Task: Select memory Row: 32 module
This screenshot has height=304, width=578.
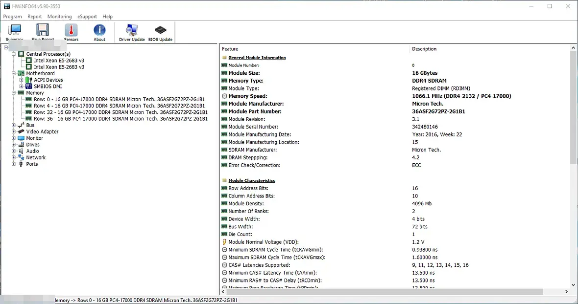Action: (x=120, y=112)
